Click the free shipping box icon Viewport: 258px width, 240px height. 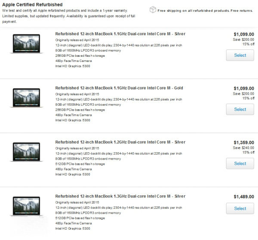pyautogui.click(x=152, y=9)
